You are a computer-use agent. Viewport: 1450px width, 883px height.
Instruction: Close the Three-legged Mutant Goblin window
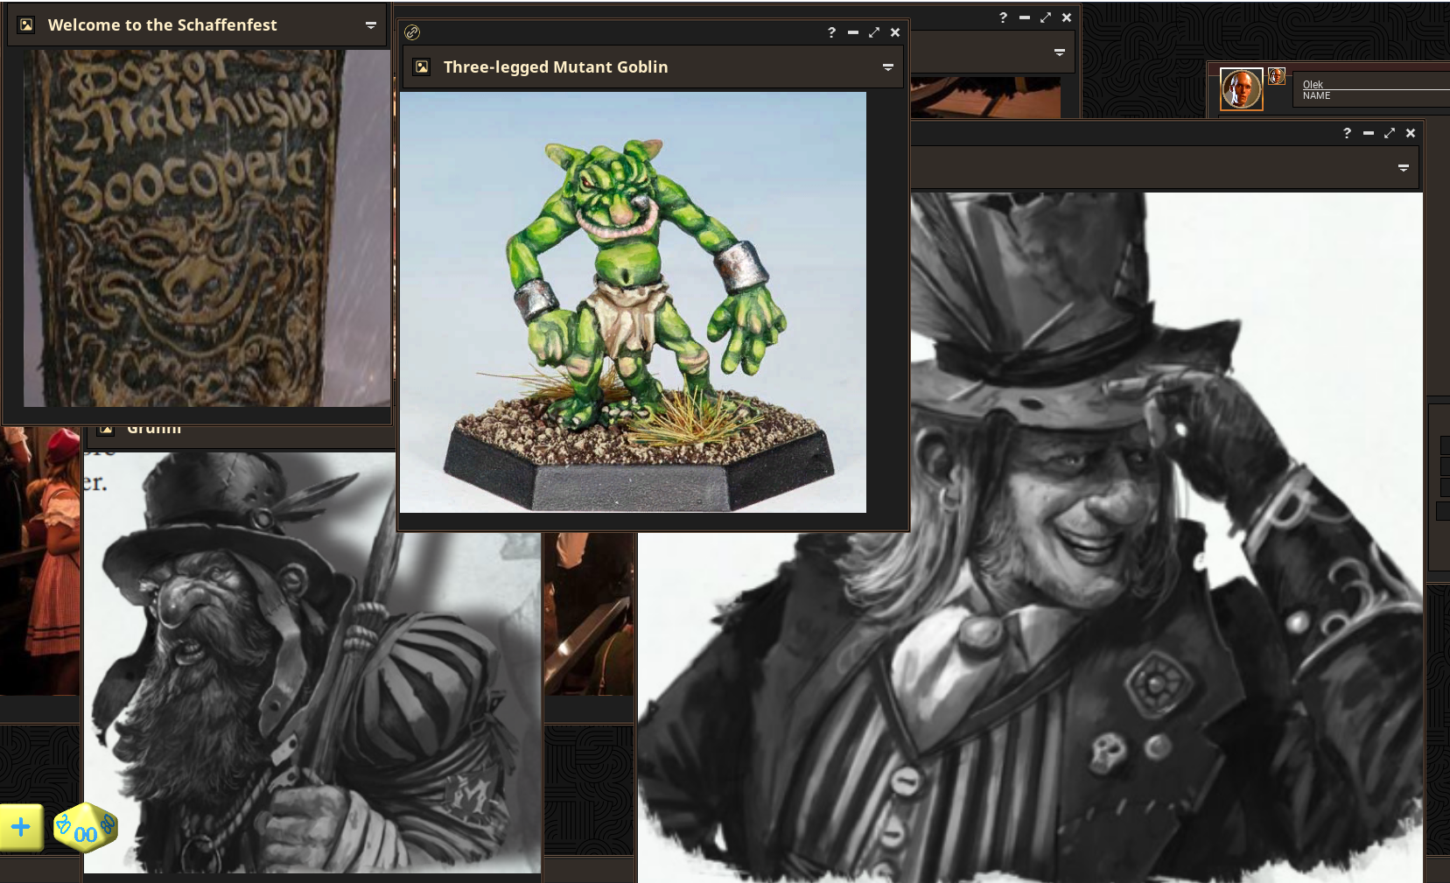click(x=894, y=32)
